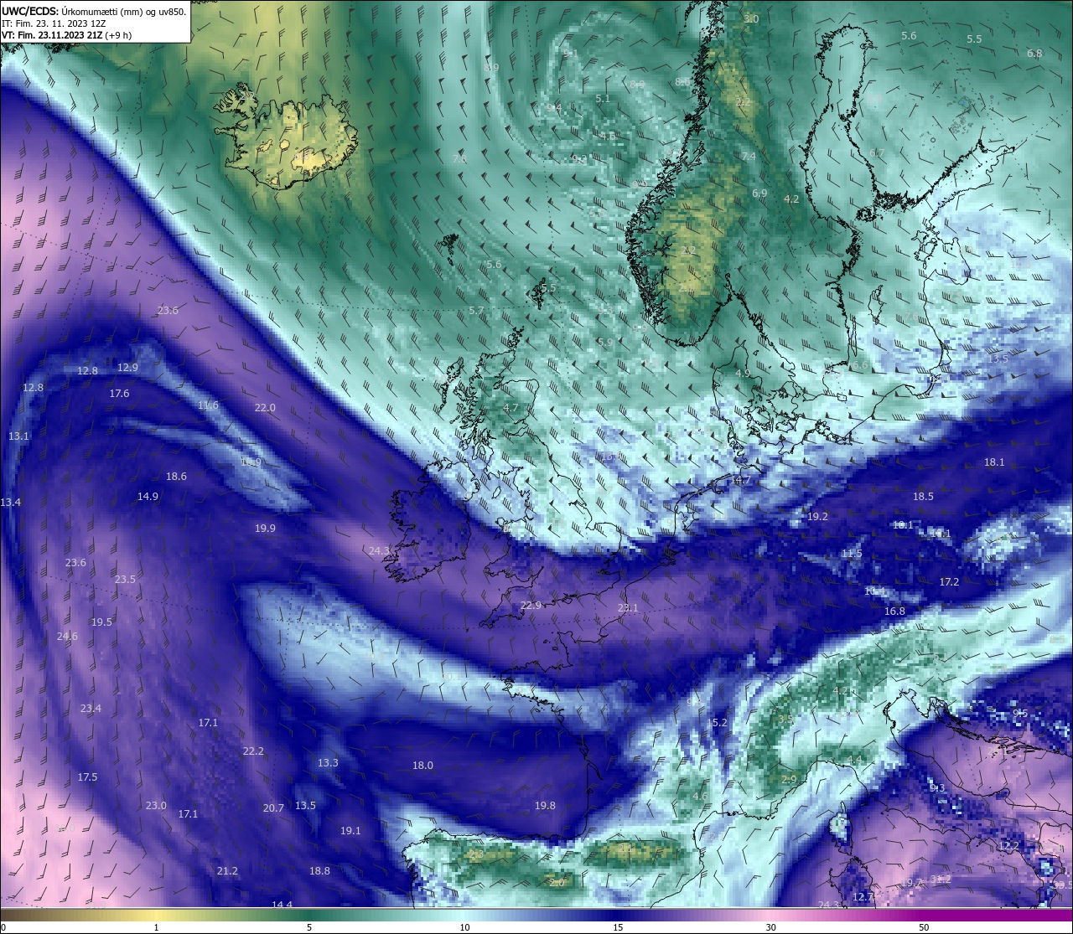Click the map value "5.9" in the North Sea
This screenshot has height=934, width=1073.
coord(604,342)
